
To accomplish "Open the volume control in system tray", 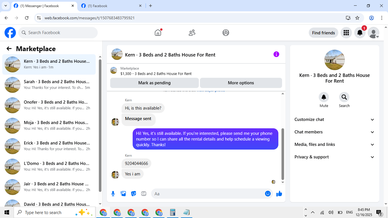I will [331, 212].
